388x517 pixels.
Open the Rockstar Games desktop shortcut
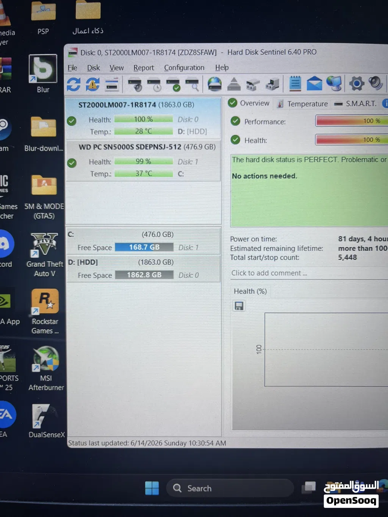pyautogui.click(x=45, y=311)
